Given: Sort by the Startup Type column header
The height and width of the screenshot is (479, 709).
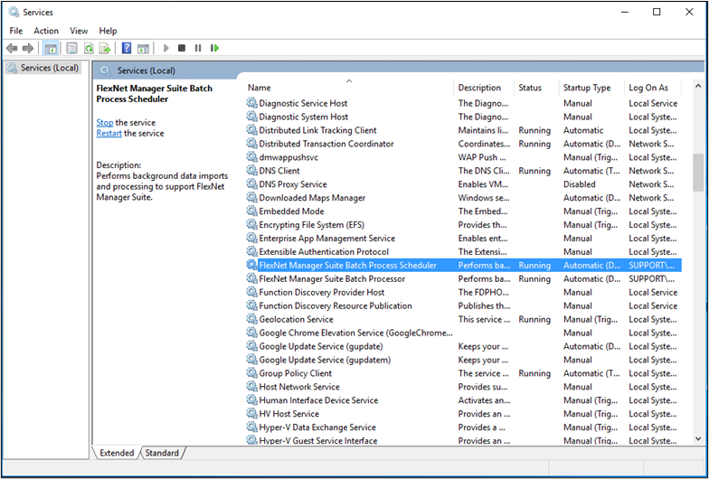Looking at the screenshot, I should pyautogui.click(x=591, y=88).
